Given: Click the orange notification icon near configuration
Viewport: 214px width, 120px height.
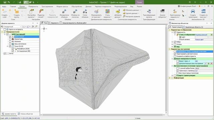Looking at the screenshot, I should pos(199,6).
